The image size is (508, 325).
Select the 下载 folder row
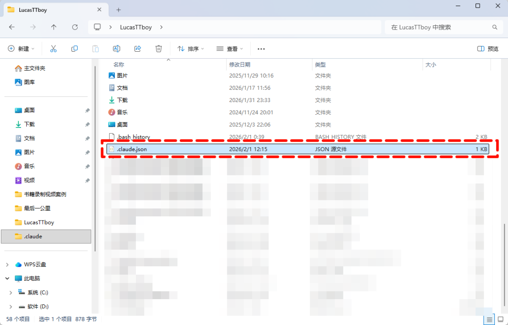[x=297, y=100]
